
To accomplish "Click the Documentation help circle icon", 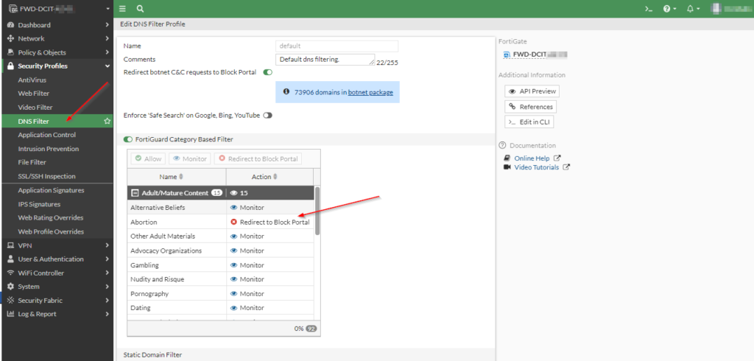I will coord(502,145).
